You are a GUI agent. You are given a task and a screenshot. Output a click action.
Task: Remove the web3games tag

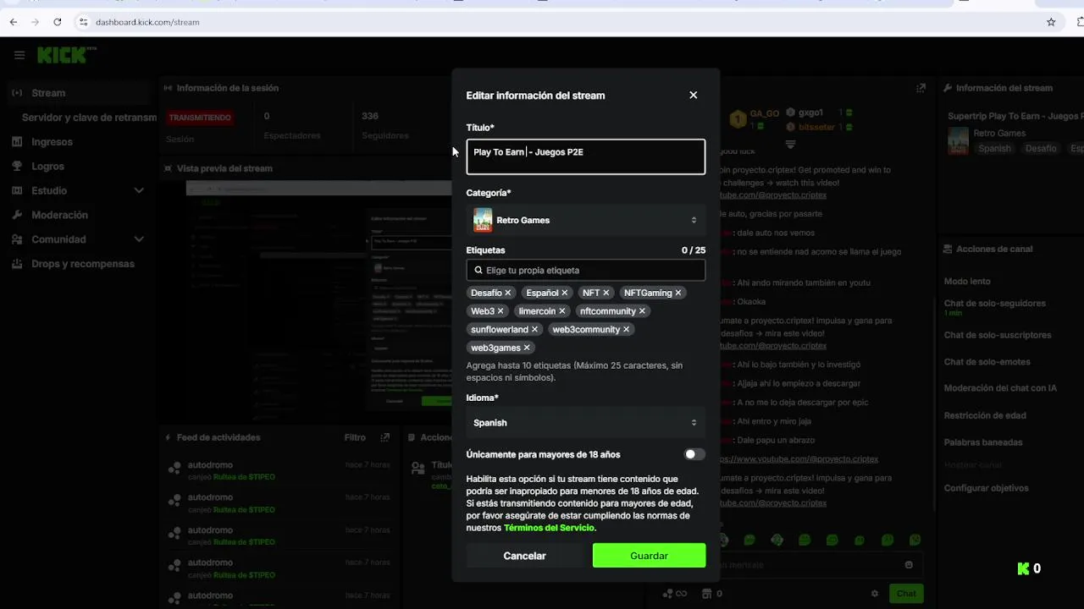(x=527, y=348)
